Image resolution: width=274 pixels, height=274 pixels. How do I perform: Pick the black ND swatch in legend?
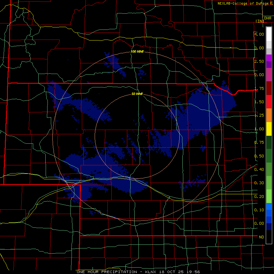[x=269, y=237]
